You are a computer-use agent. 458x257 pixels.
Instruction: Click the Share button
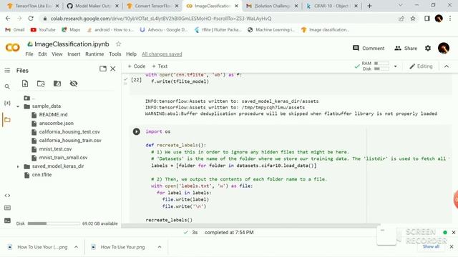point(406,49)
